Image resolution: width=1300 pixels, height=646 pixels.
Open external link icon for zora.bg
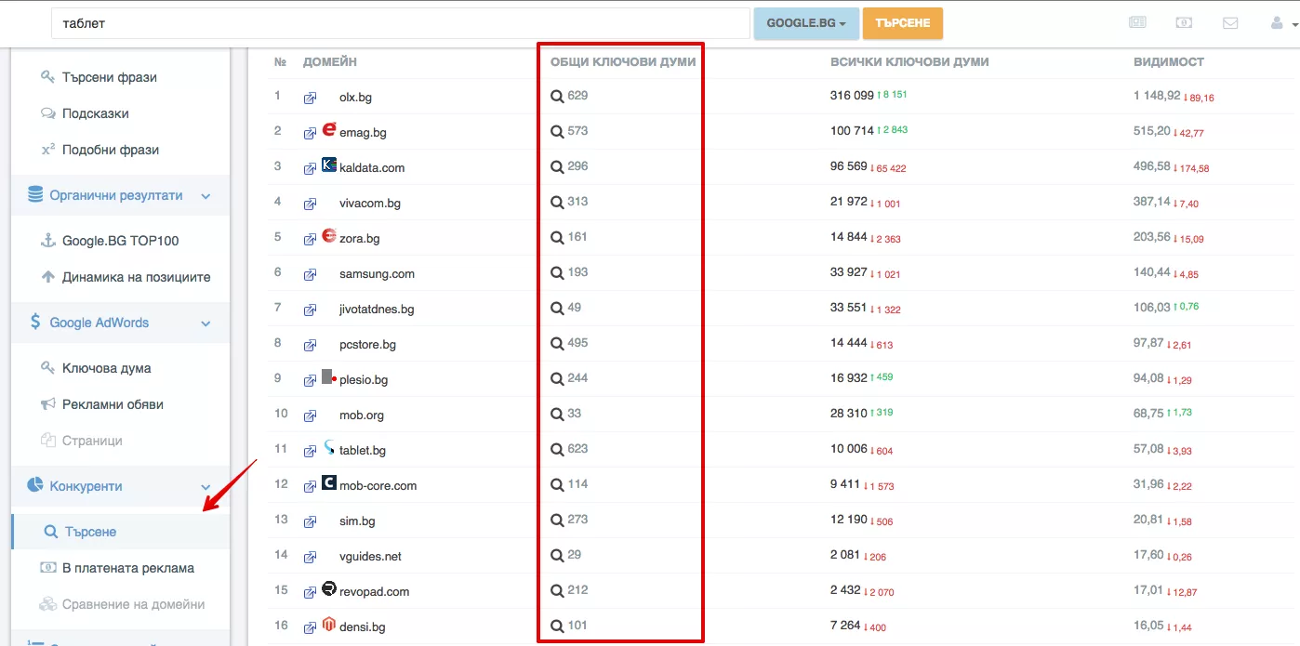[x=310, y=239]
